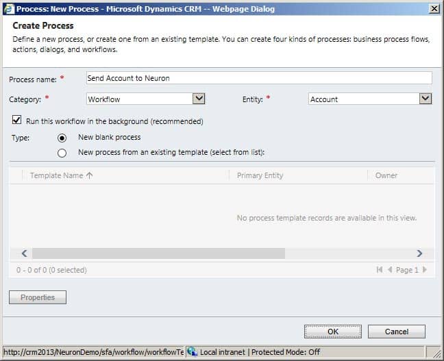Click the resize grip in status bar corner
Screen dimensions: 444x361
pyautogui.click(x=436, y=353)
